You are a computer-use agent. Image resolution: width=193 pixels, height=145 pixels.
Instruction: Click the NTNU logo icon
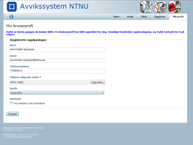(x=12, y=7)
